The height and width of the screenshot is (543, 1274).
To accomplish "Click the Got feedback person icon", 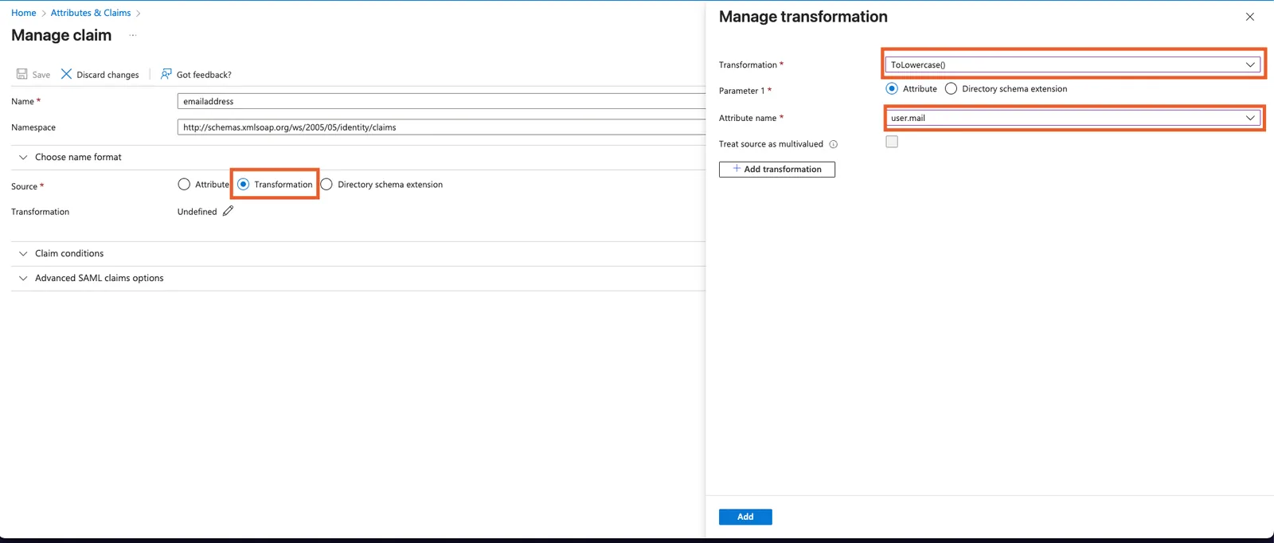I will 166,74.
